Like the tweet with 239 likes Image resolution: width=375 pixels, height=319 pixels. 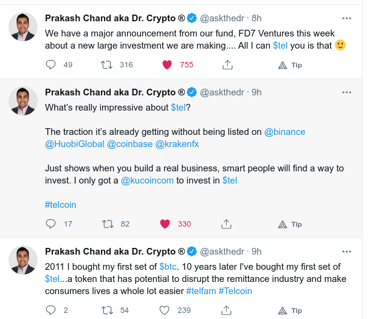(x=164, y=310)
